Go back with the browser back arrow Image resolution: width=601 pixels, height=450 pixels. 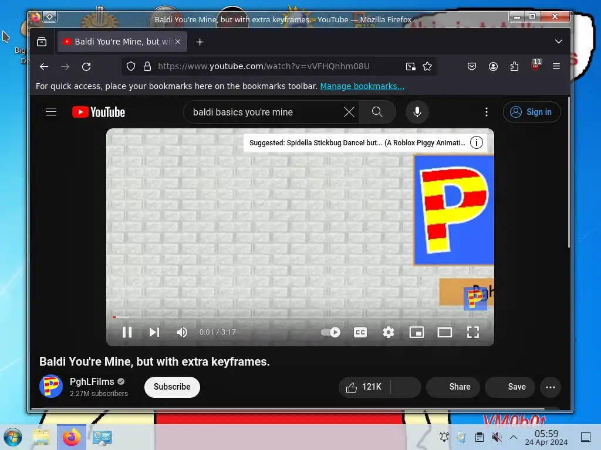point(44,67)
